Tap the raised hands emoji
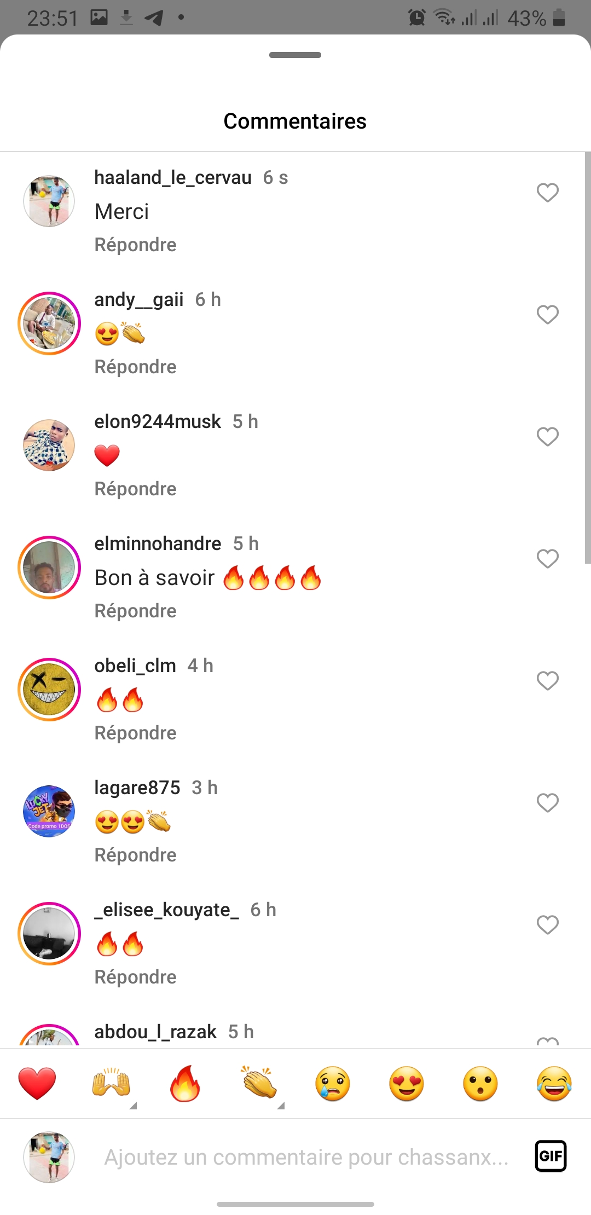 click(111, 1083)
